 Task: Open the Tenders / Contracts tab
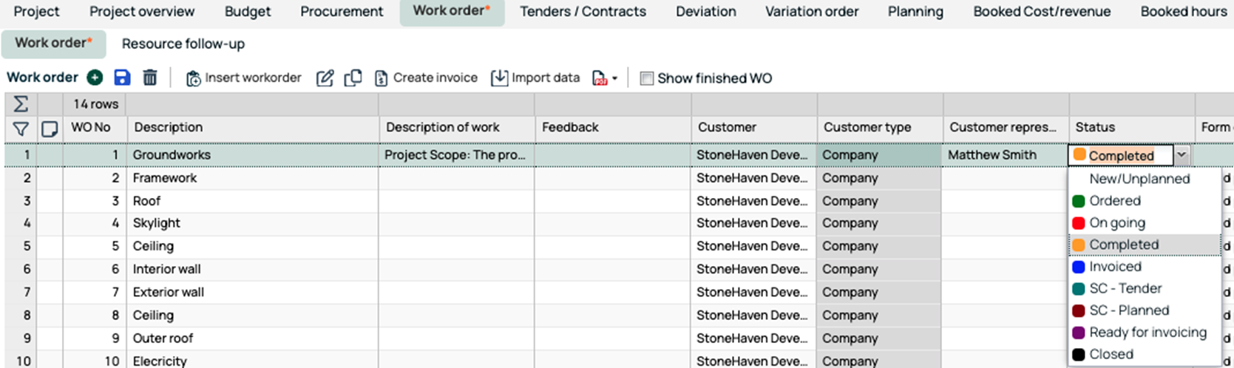pos(583,12)
